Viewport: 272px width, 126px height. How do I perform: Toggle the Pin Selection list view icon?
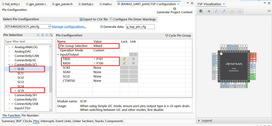(x=39, y=35)
